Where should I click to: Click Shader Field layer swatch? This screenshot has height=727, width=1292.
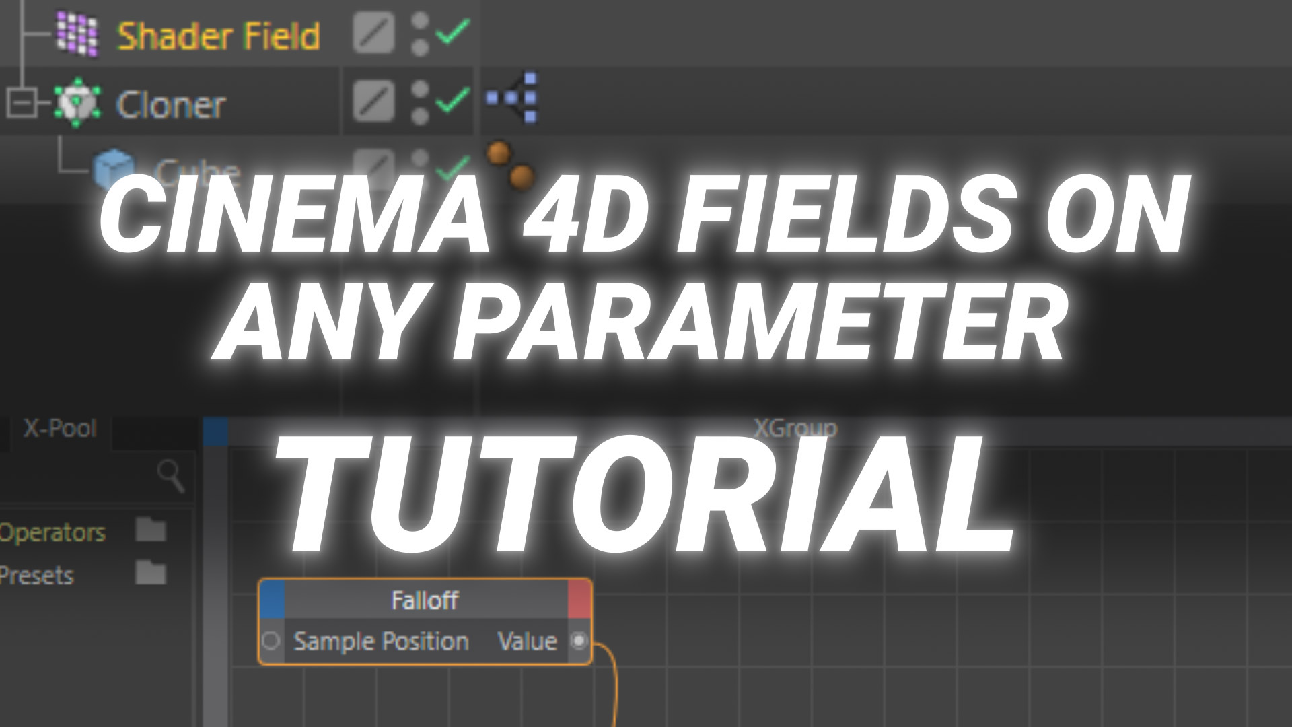tap(373, 32)
